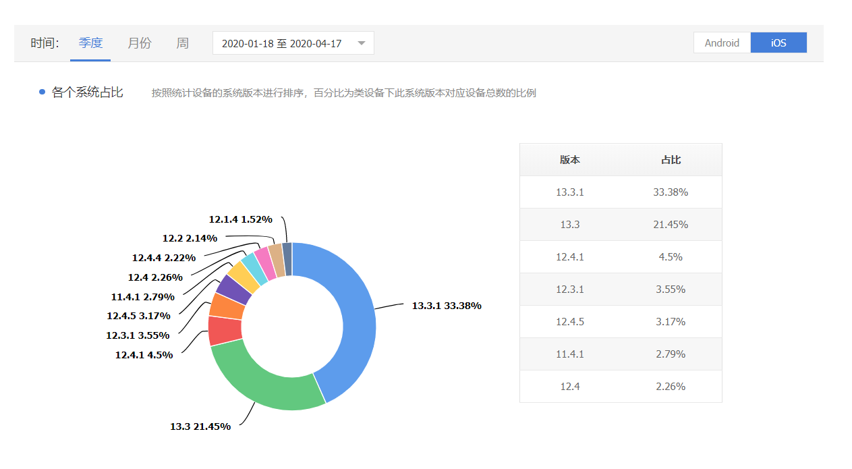Click table cell 3.17%

671,322
